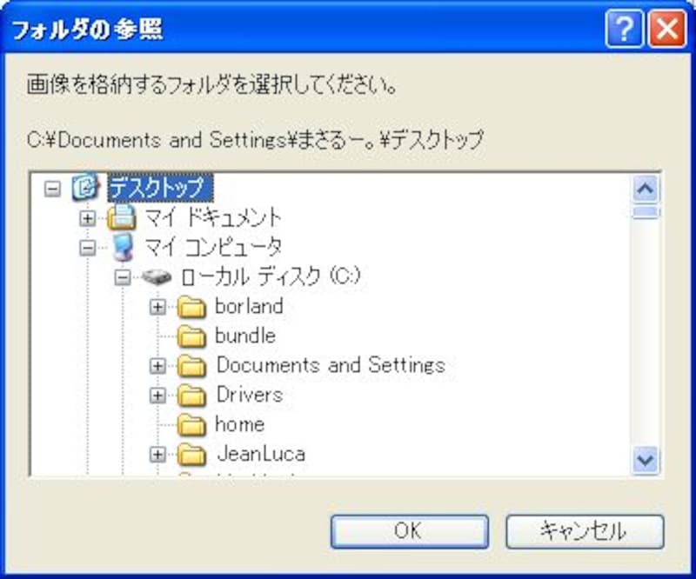Viewport: 696px width, 579px height.
Task: Click the bundle folder icon
Action: 191,336
